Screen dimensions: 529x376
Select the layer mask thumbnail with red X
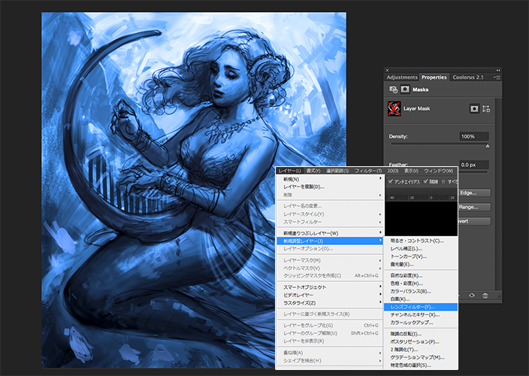click(x=394, y=108)
